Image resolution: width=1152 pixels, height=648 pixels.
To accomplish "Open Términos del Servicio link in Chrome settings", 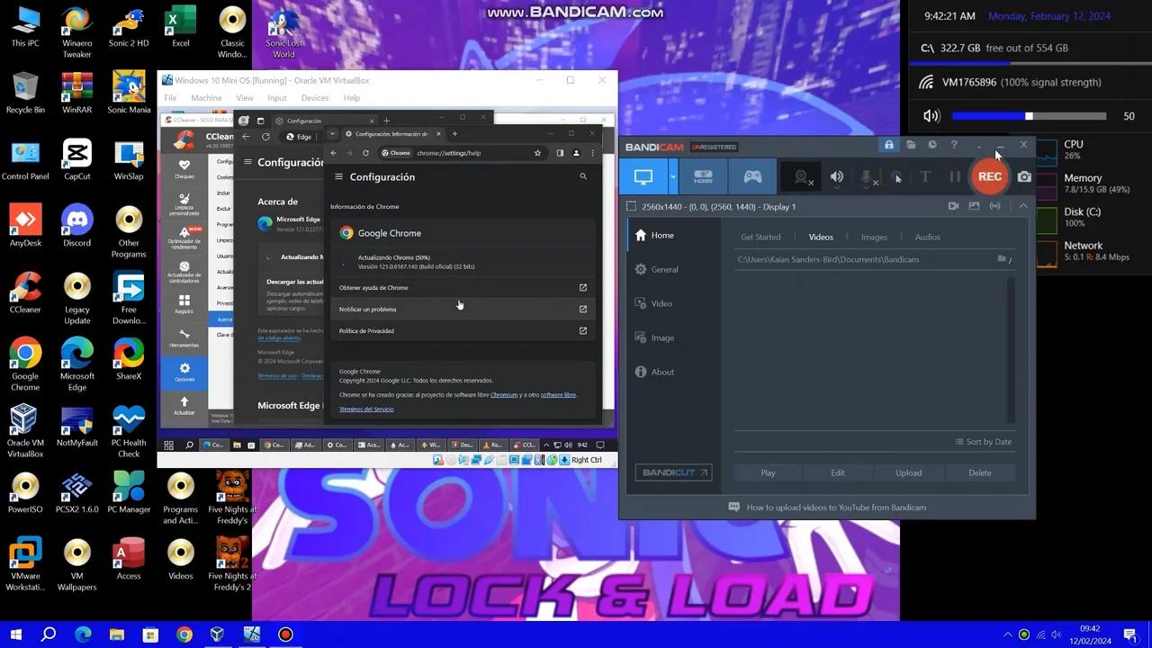I will coord(366,409).
